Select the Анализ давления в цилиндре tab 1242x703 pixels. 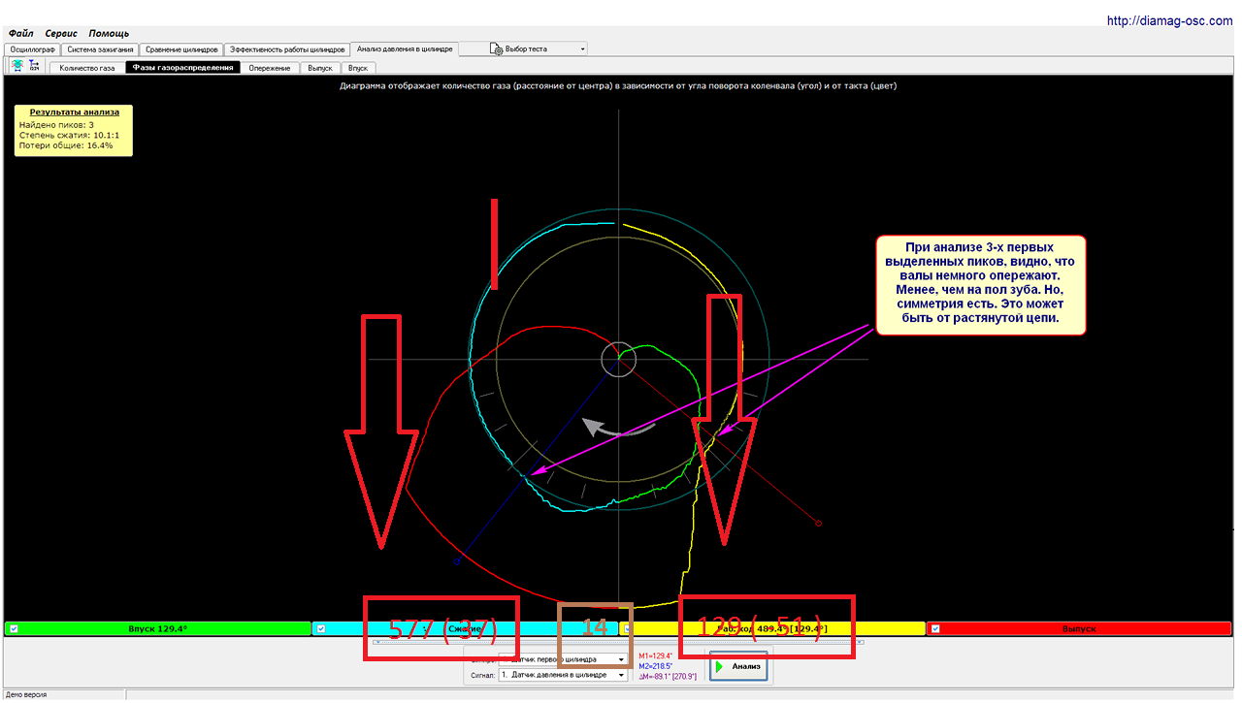coord(405,48)
